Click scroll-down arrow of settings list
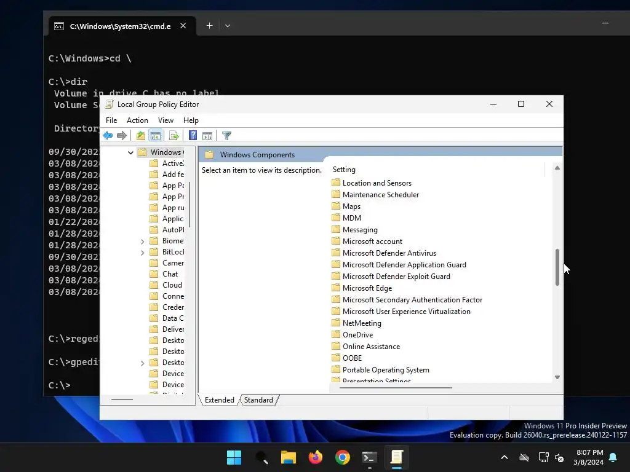Image resolution: width=630 pixels, height=472 pixels. point(557,377)
